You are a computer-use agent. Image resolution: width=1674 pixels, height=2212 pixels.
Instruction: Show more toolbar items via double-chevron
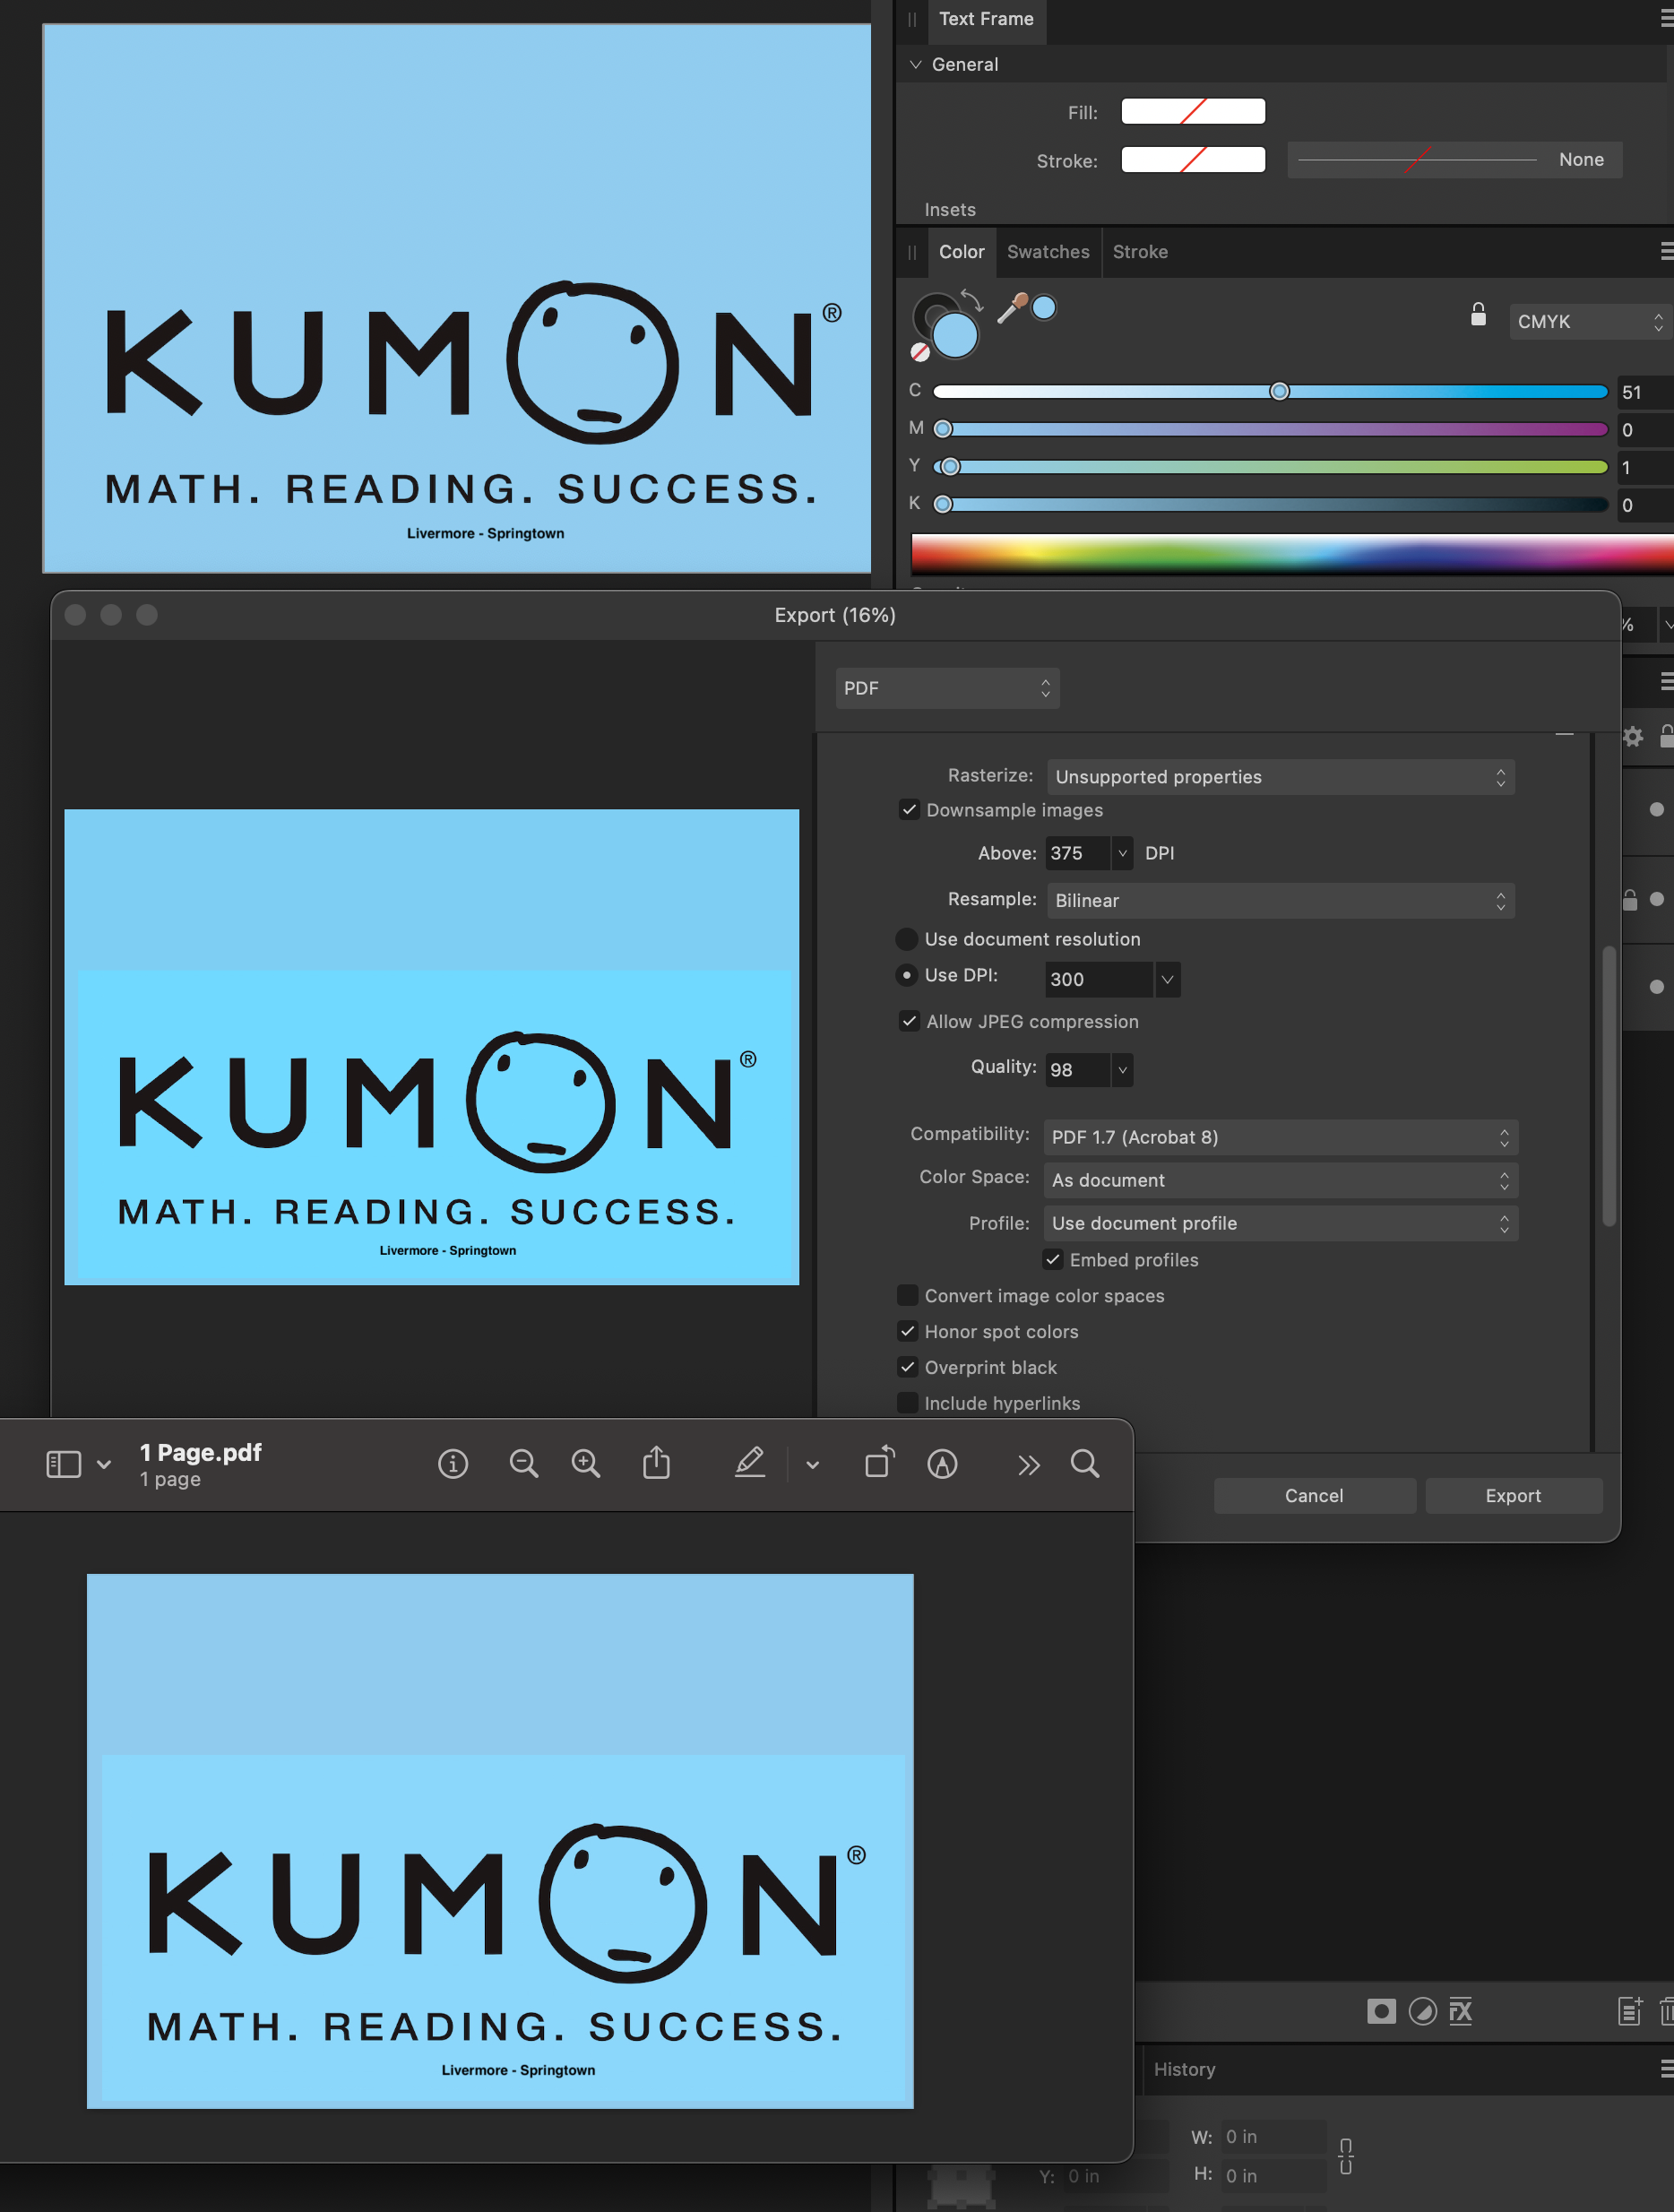(x=1028, y=1465)
